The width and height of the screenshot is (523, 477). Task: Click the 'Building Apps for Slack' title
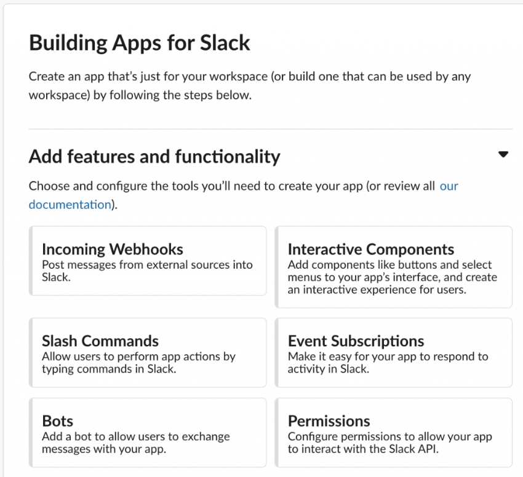tap(140, 42)
